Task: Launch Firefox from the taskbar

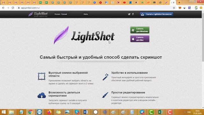Action: coord(49,112)
